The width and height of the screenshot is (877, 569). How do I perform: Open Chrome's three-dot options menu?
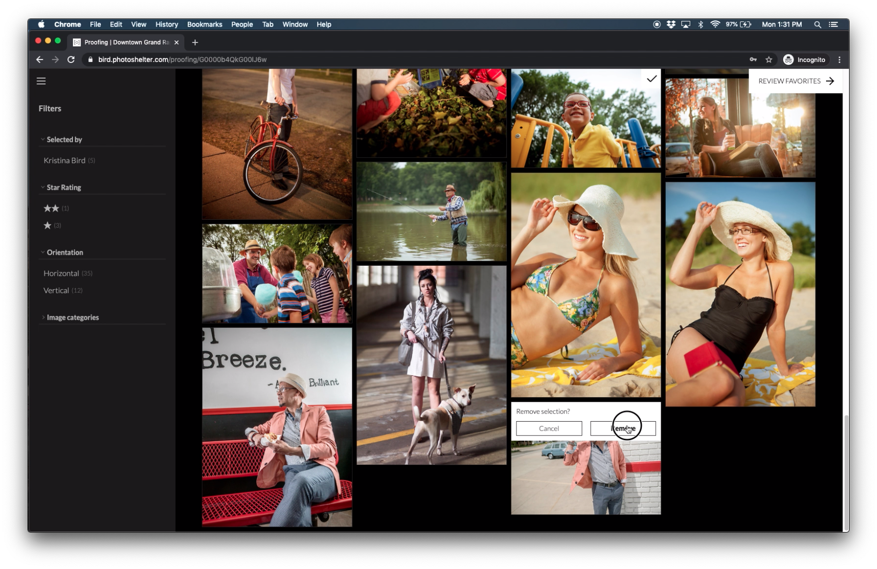point(839,59)
